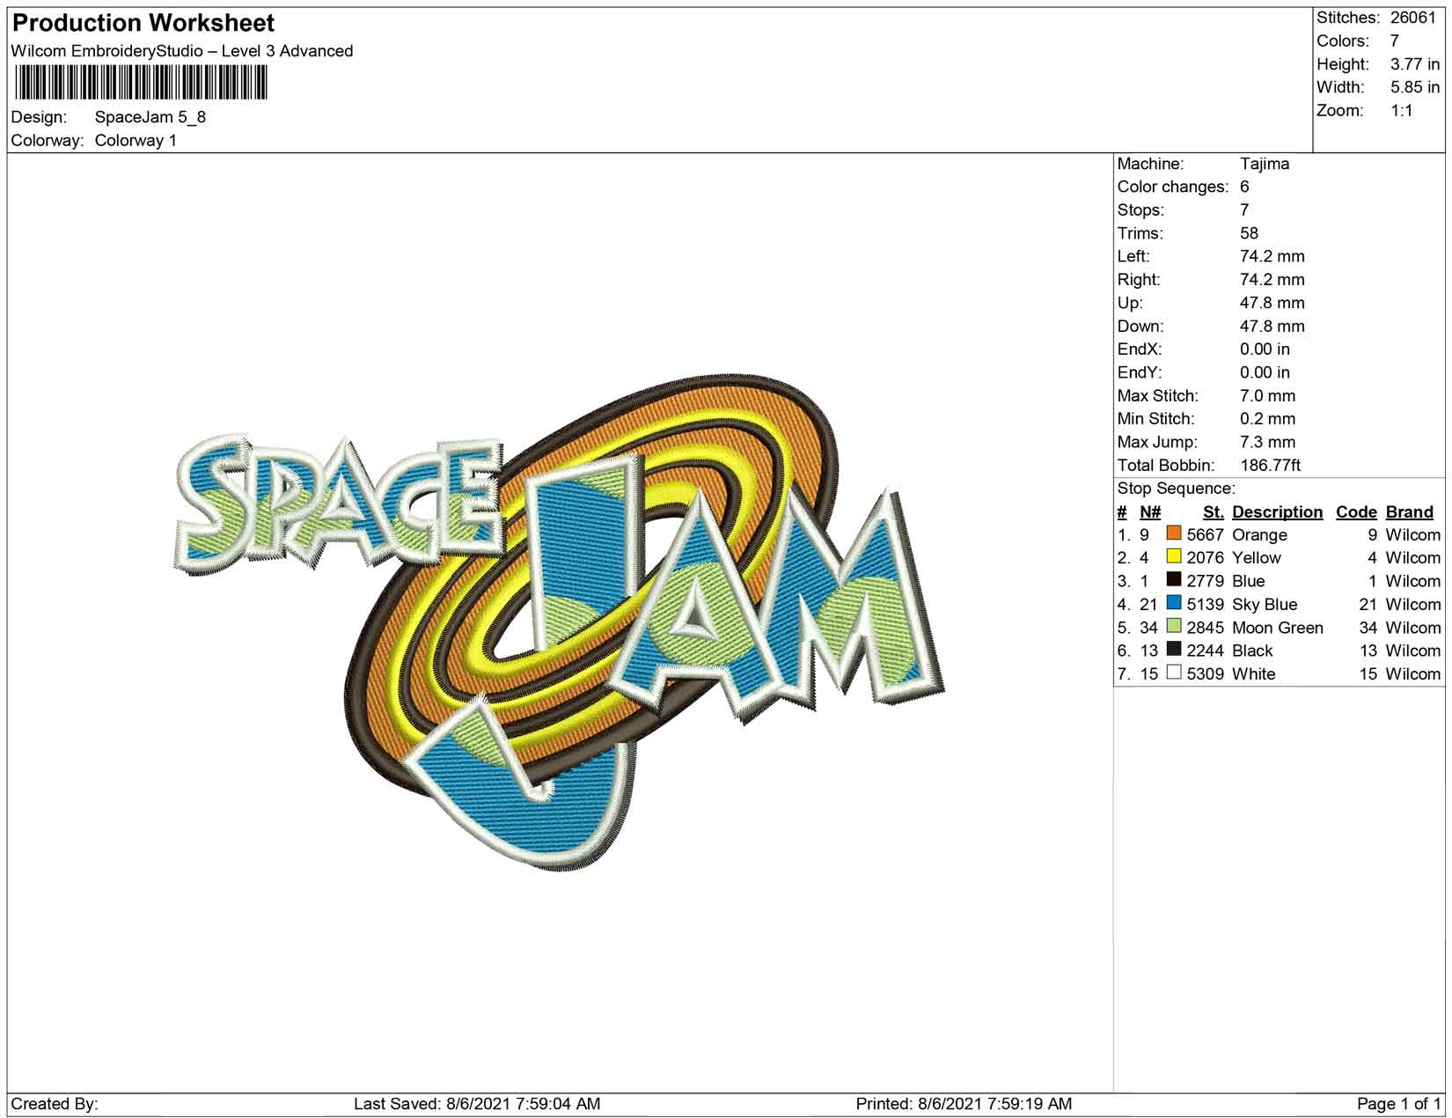Image resolution: width=1452 pixels, height=1118 pixels.
Task: Click thread number "5139" in stop sequence
Action: pos(1206,605)
